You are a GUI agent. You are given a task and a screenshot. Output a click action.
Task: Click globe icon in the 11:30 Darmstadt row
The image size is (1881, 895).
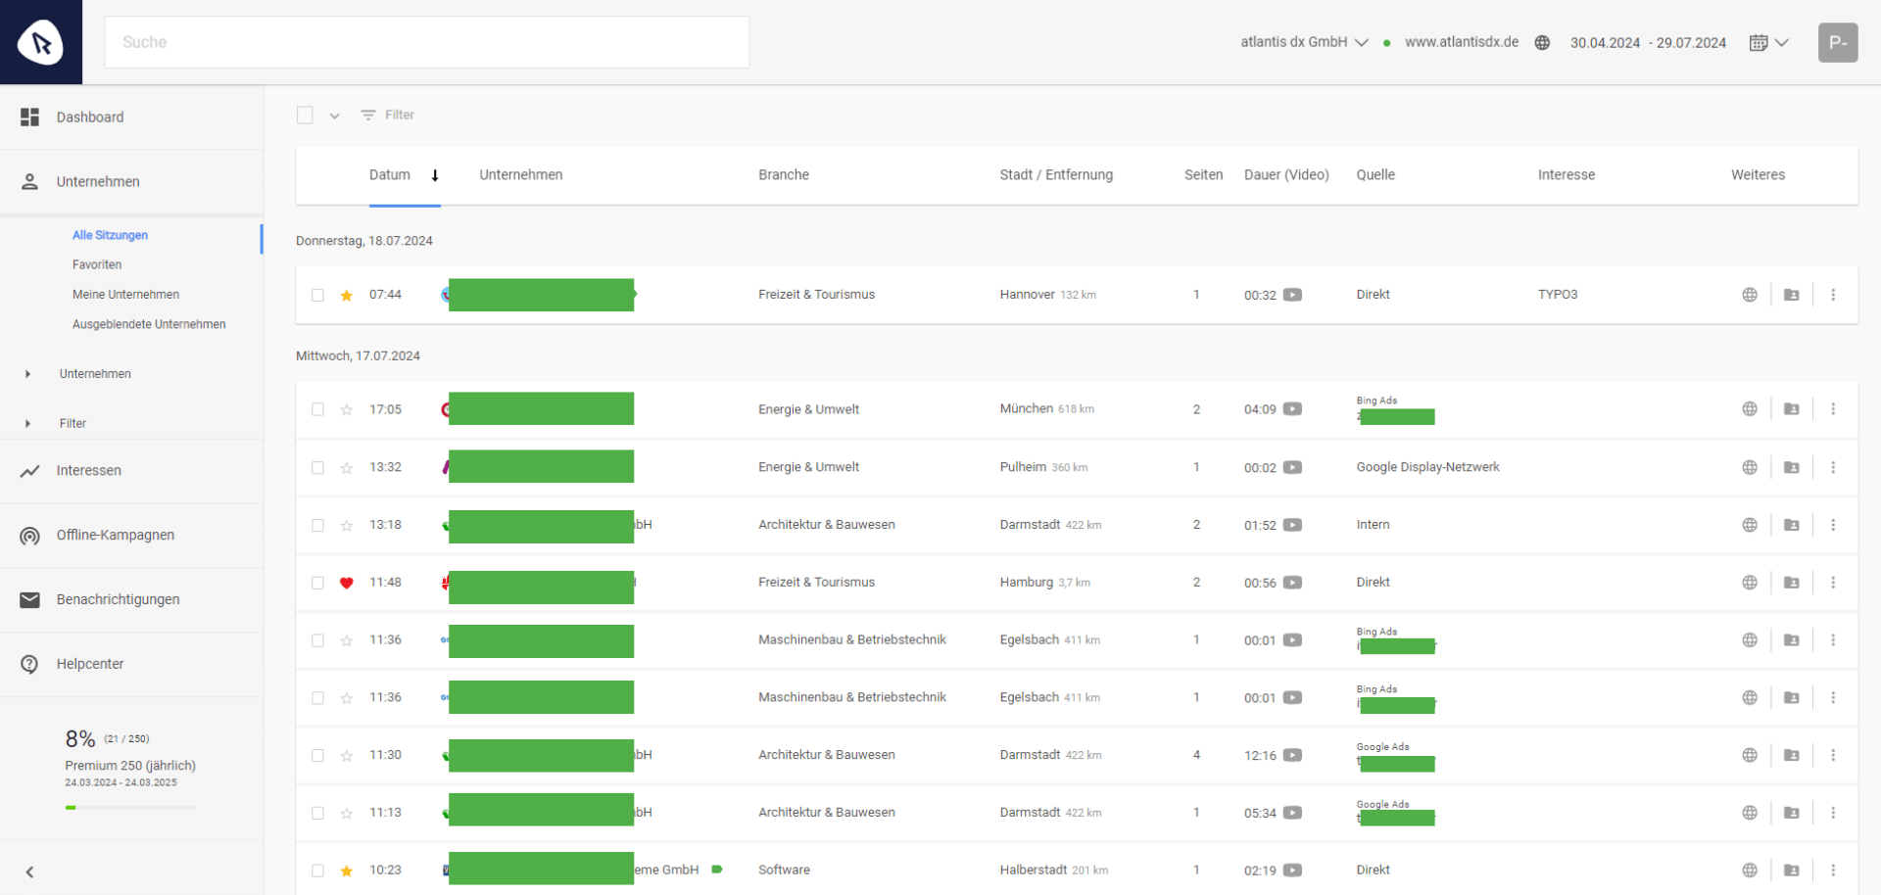pos(1750,755)
